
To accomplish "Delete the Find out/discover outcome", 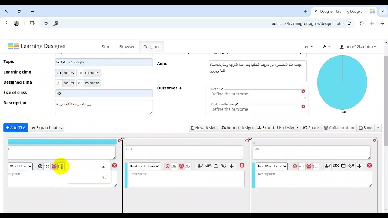I will coord(303,107).
